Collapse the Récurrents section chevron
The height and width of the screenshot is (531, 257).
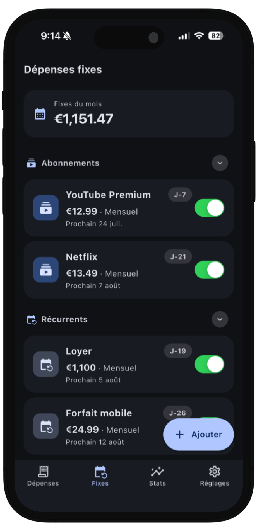[x=220, y=319]
